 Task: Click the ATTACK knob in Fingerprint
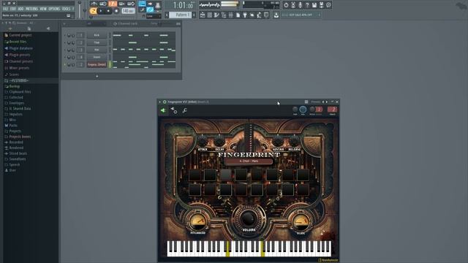tap(203, 142)
